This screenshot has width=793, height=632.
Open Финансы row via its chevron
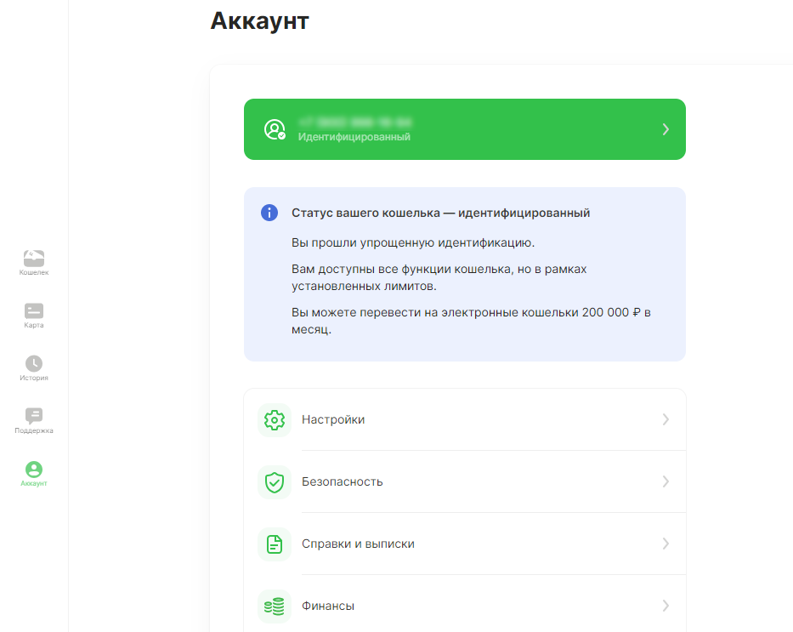666,606
